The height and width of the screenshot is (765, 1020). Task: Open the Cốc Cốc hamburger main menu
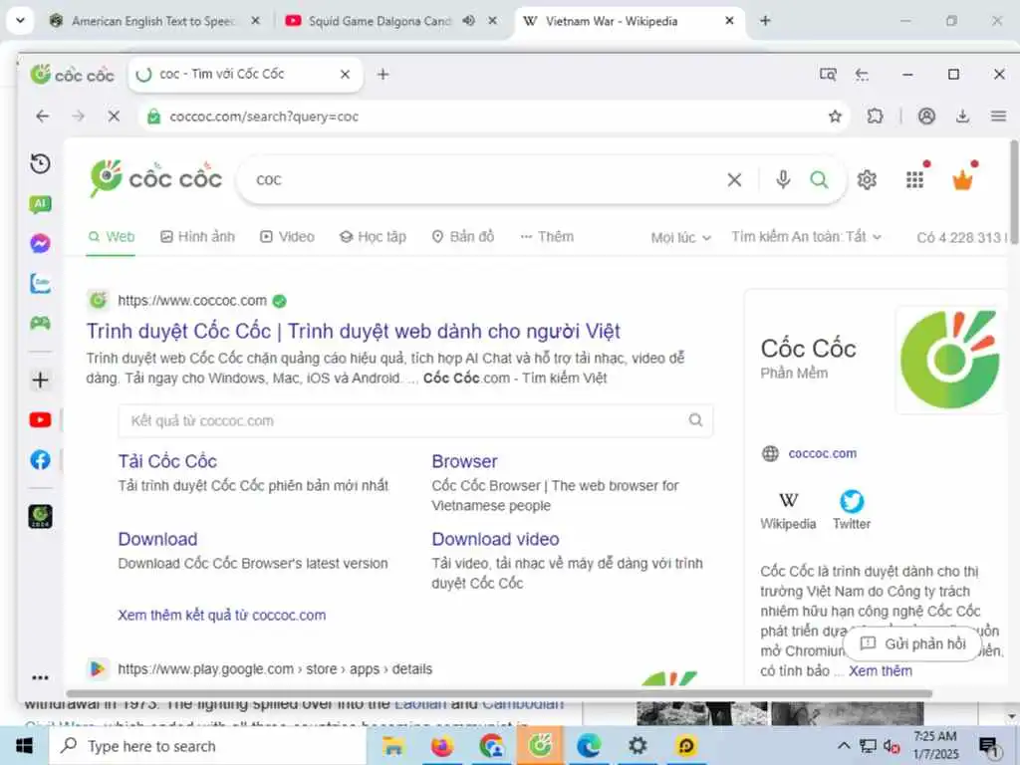click(x=998, y=117)
